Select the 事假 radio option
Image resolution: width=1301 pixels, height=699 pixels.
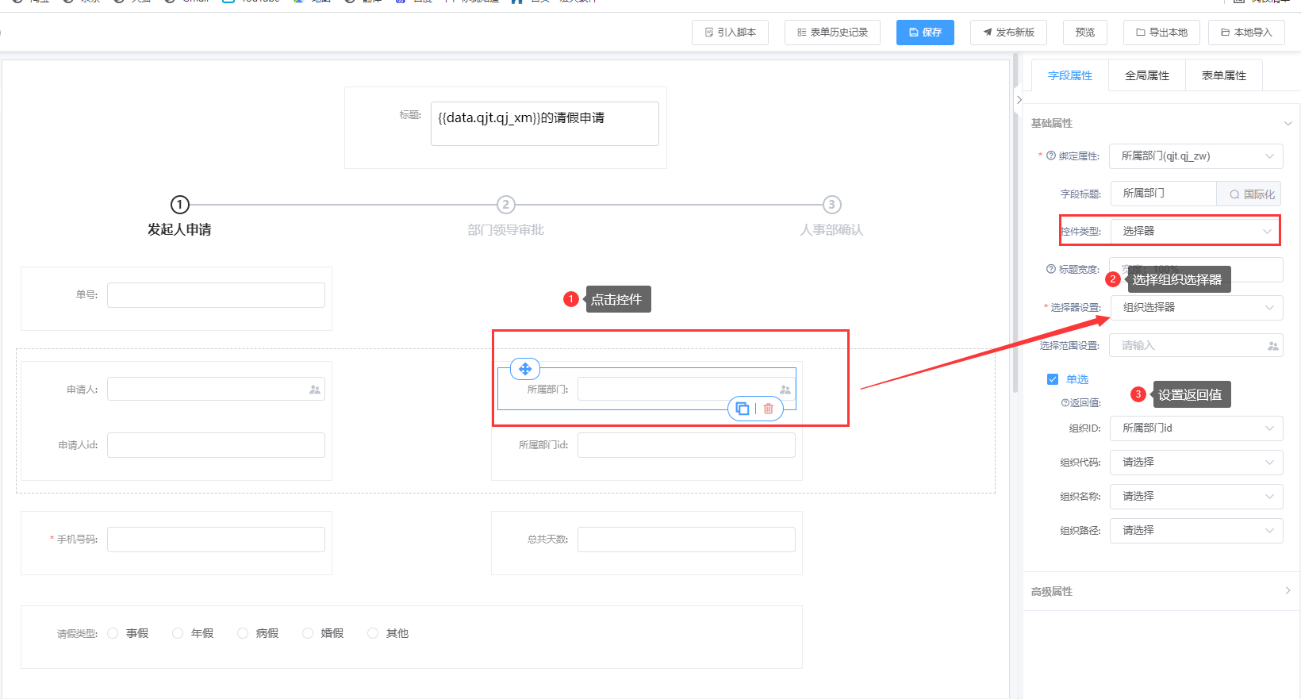click(x=113, y=633)
